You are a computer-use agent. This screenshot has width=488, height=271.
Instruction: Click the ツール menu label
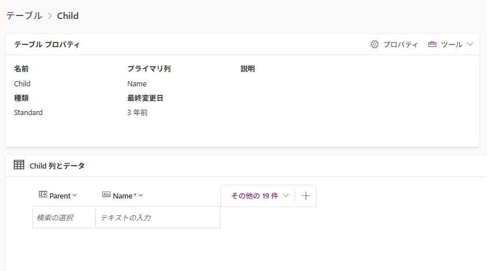click(451, 44)
